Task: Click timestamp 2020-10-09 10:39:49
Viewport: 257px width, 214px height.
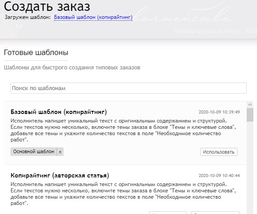Action: 219,112
